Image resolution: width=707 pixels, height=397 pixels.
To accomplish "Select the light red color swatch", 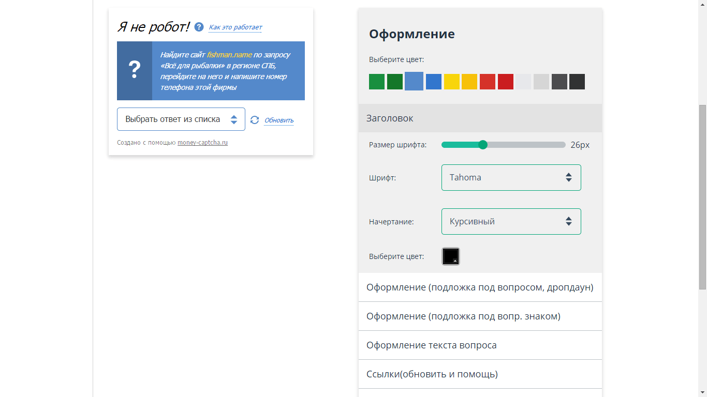I will [488, 82].
